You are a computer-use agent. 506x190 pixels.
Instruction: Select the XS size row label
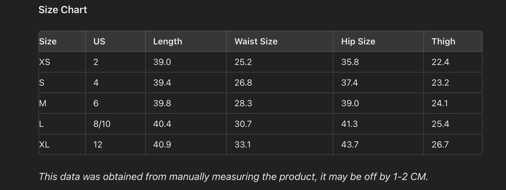point(45,62)
